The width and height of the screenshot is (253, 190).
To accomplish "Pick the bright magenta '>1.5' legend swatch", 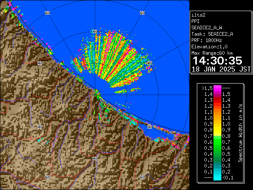I will point(217,88).
